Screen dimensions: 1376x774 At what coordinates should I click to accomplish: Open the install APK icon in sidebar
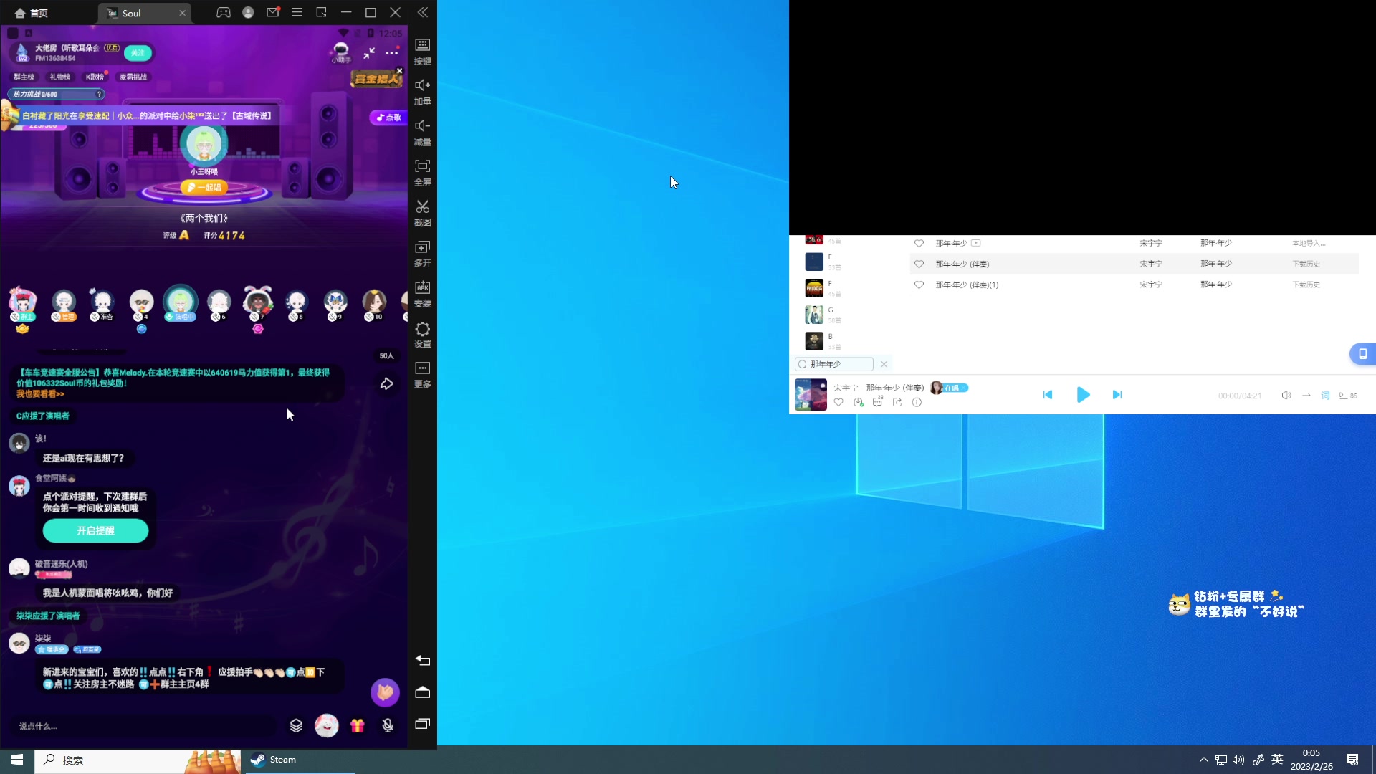[x=422, y=288]
